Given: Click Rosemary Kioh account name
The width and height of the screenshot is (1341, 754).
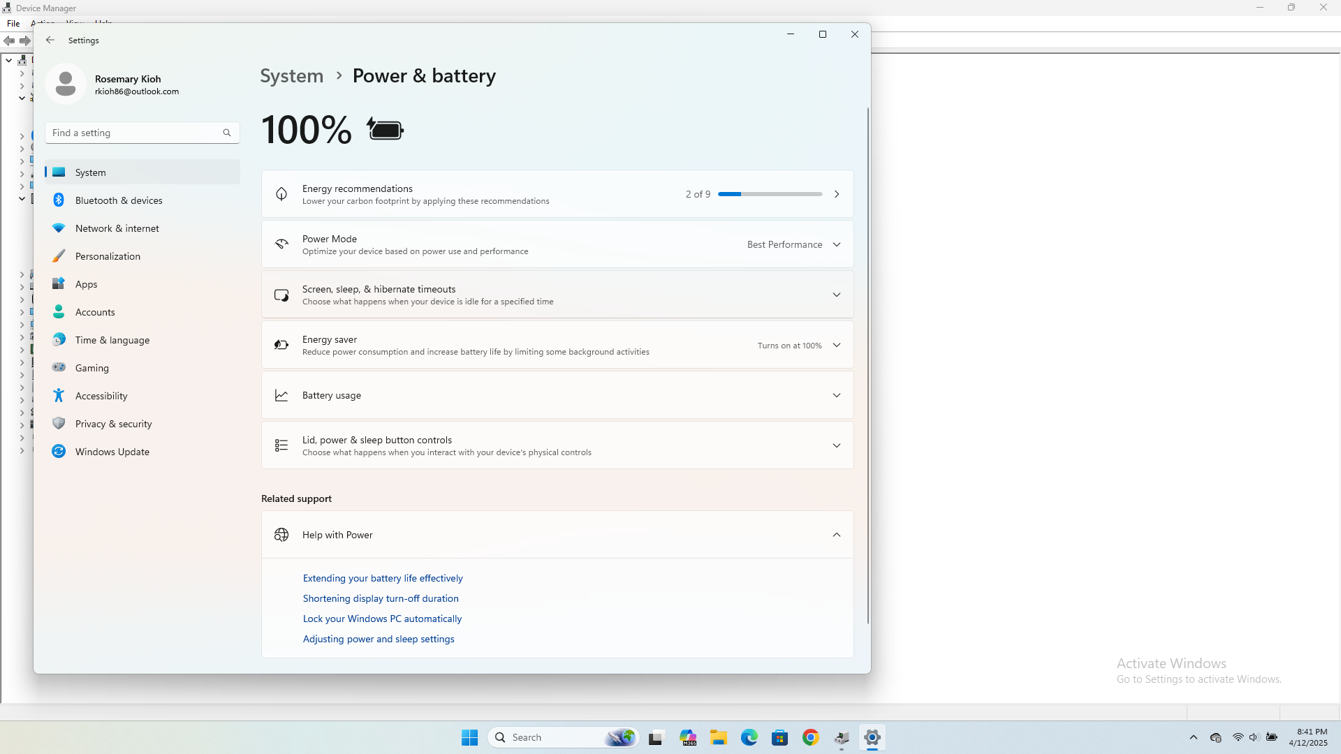Looking at the screenshot, I should click(x=128, y=79).
